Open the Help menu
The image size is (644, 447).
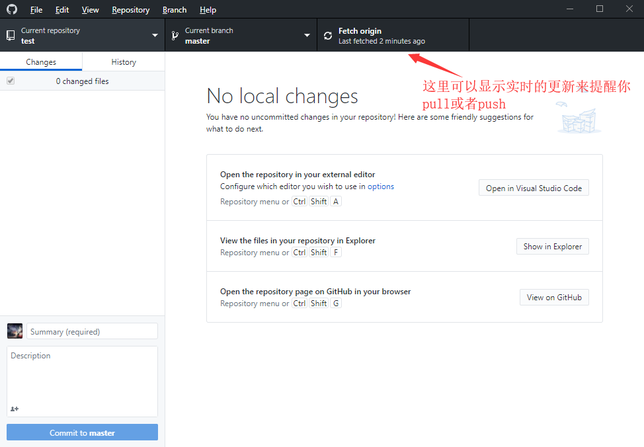pyautogui.click(x=208, y=10)
